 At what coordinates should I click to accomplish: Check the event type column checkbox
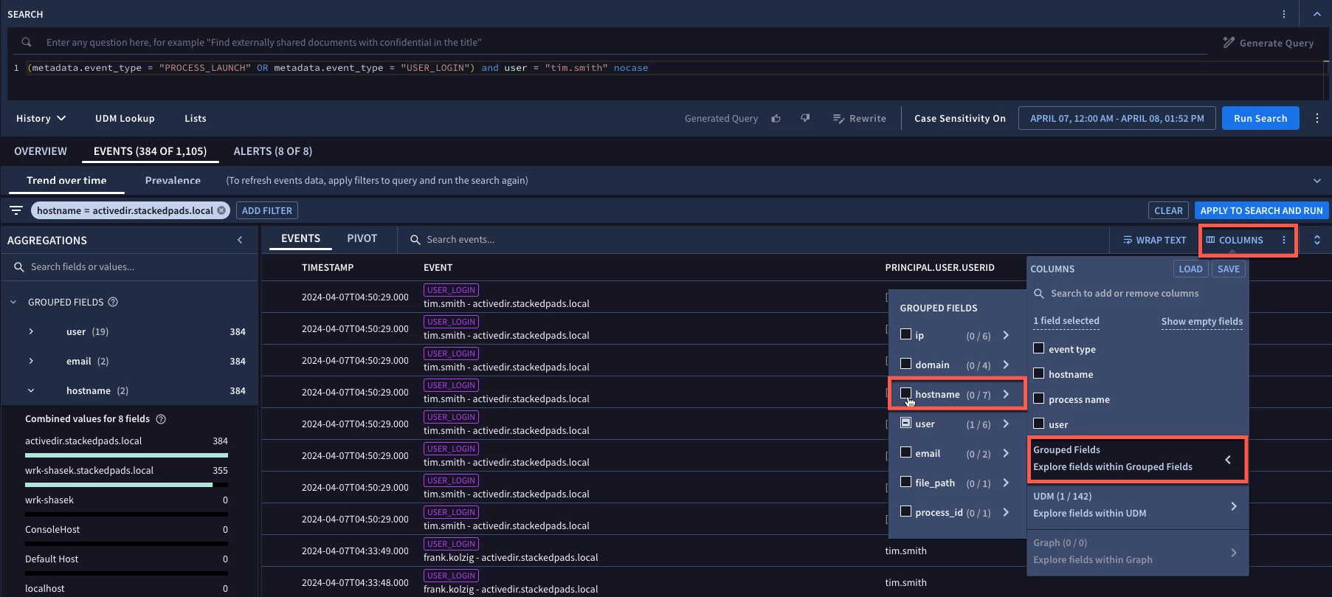coord(1039,348)
